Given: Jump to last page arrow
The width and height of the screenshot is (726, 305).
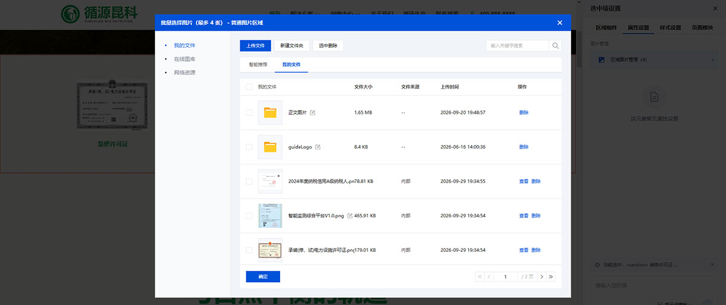Looking at the screenshot, I should [x=551, y=277].
